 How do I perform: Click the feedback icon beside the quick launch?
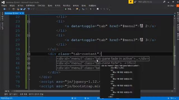[x=135, y=2]
